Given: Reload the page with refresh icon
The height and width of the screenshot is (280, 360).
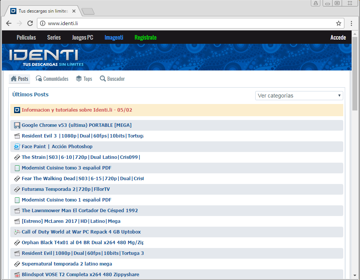Looking at the screenshot, I should tap(30, 23).
